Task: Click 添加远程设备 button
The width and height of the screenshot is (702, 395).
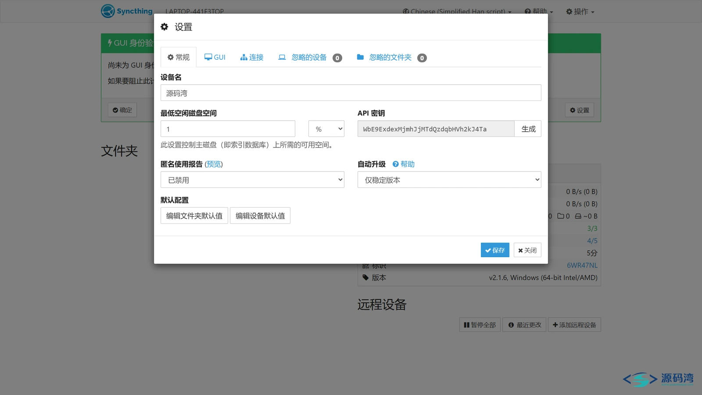Action: pos(574,325)
